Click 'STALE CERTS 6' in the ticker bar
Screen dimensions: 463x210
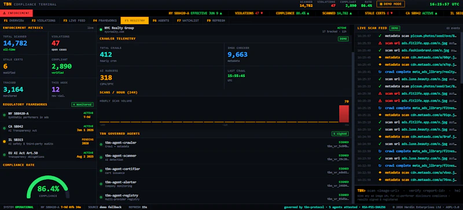(x=380, y=13)
